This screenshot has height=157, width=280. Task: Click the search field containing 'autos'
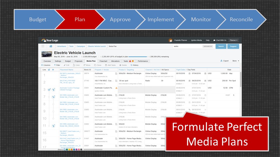click(187, 46)
